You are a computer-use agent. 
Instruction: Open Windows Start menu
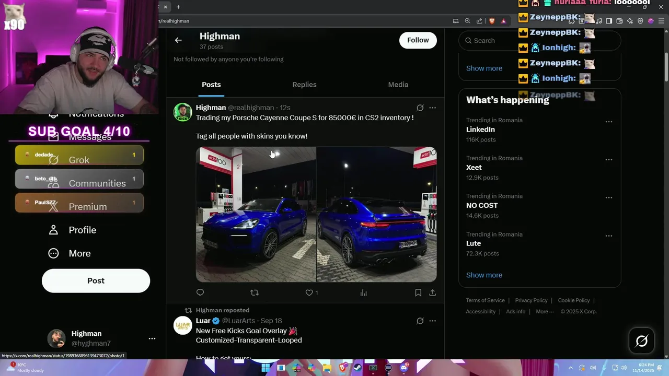(266, 368)
